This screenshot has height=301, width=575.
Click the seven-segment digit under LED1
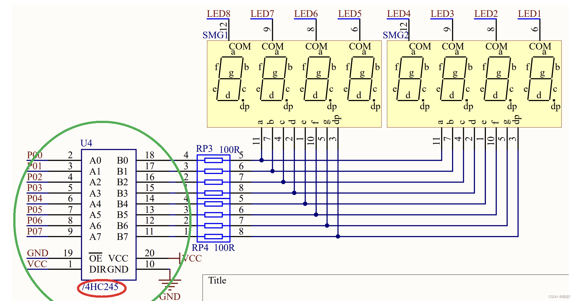coord(541,79)
